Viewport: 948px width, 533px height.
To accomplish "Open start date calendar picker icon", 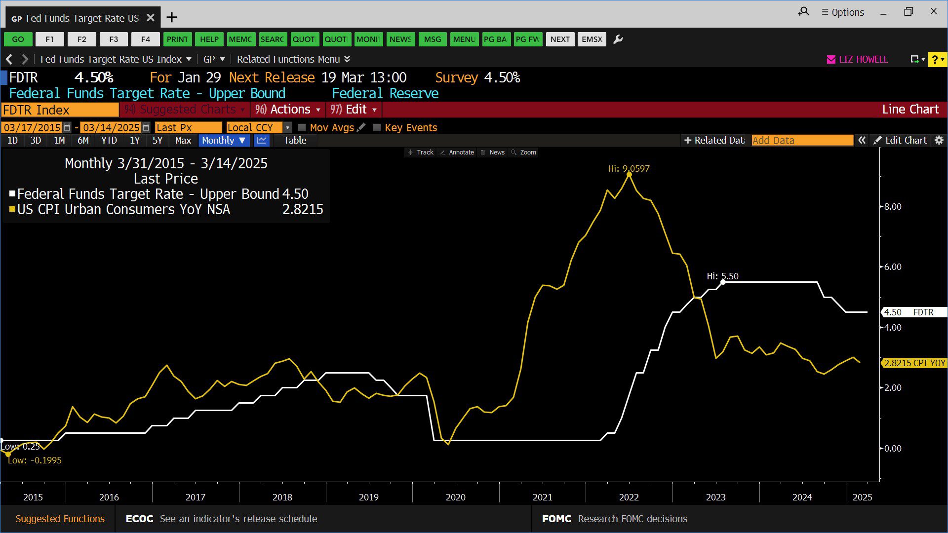I will click(67, 127).
